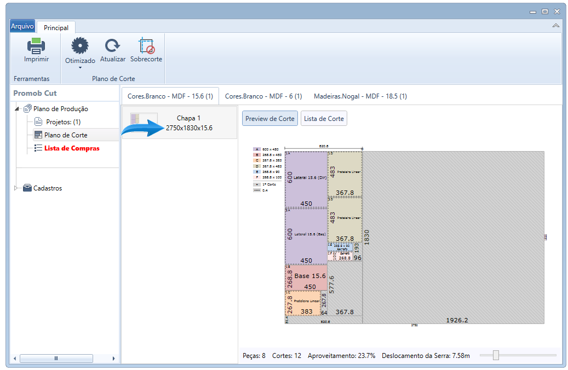Click the scrollbar right arrow in left panel
This screenshot has width=568, height=370.
point(114,359)
